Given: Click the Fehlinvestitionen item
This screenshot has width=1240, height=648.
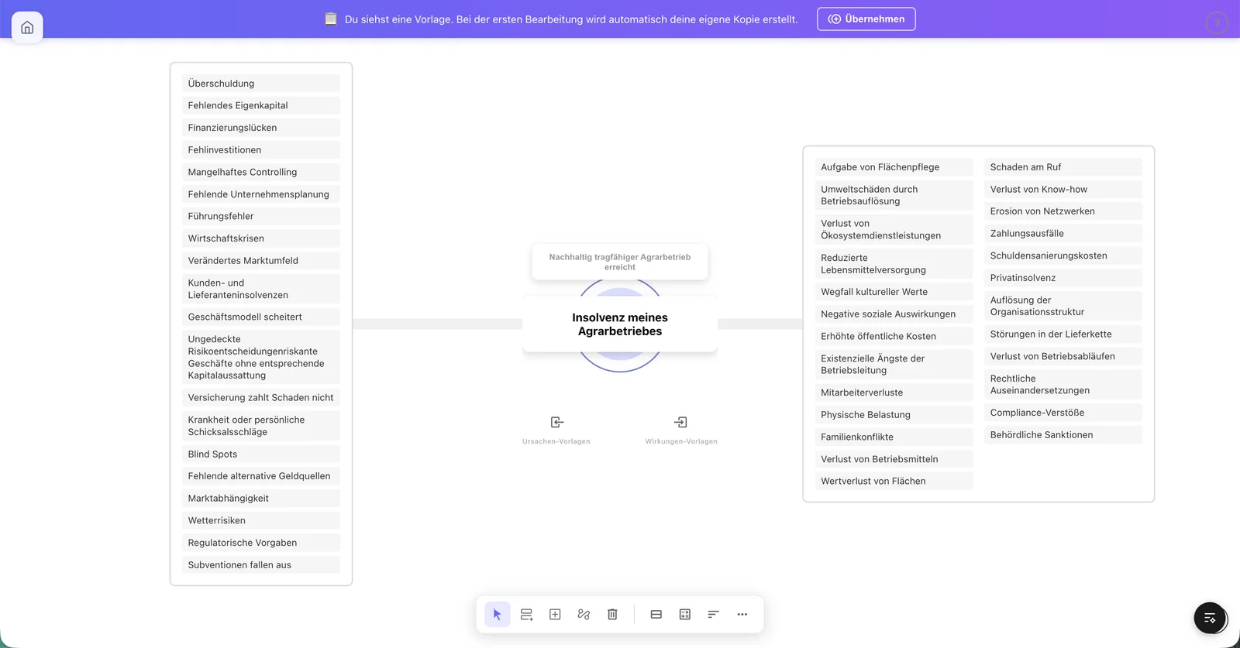Looking at the screenshot, I should pyautogui.click(x=261, y=150).
